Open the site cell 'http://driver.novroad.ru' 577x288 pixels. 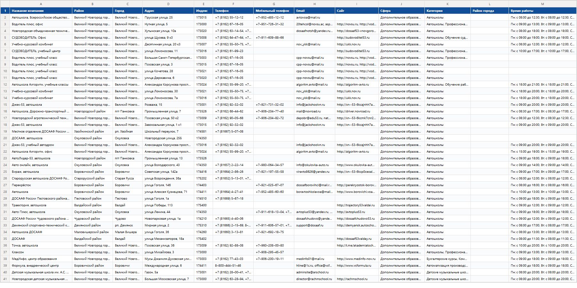coord(357,111)
